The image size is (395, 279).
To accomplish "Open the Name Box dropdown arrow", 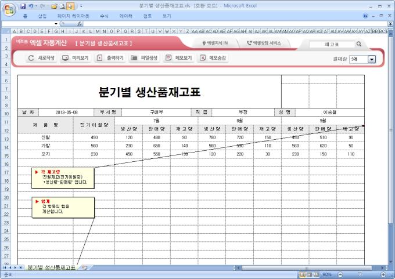I will pos(56,24).
